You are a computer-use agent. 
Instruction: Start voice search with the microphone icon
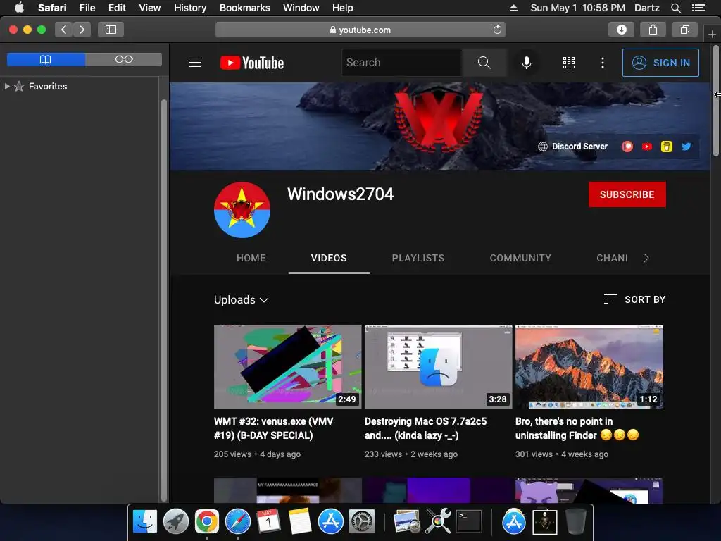pyautogui.click(x=527, y=63)
